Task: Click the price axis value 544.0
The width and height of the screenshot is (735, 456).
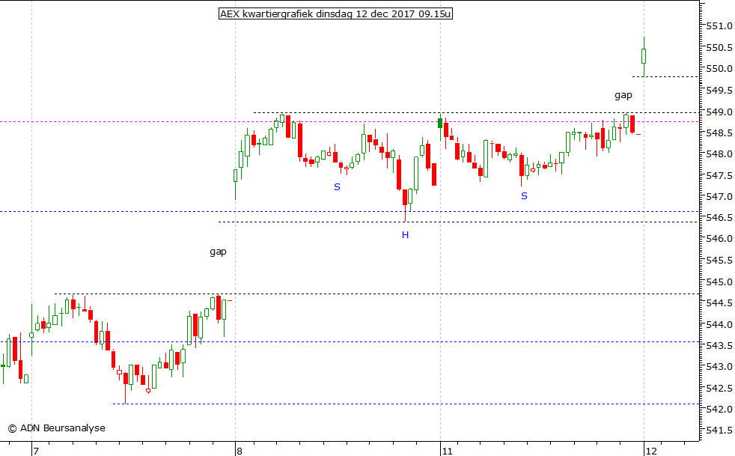Action: [719, 325]
